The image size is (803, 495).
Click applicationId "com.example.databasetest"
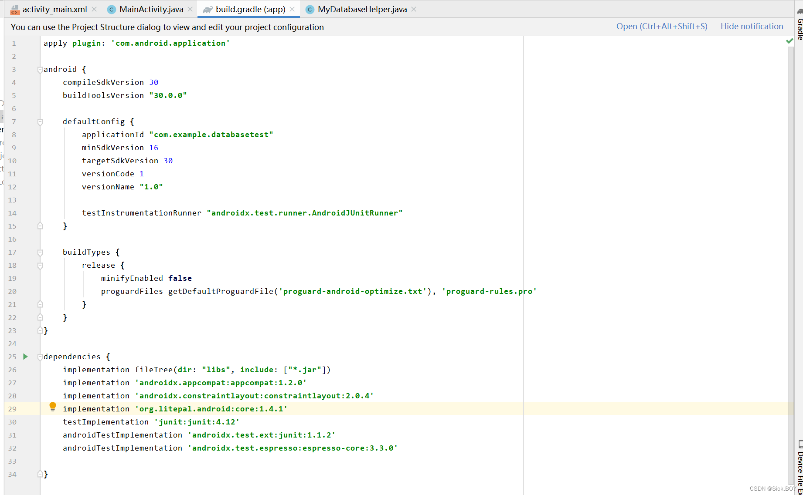pyautogui.click(x=211, y=135)
